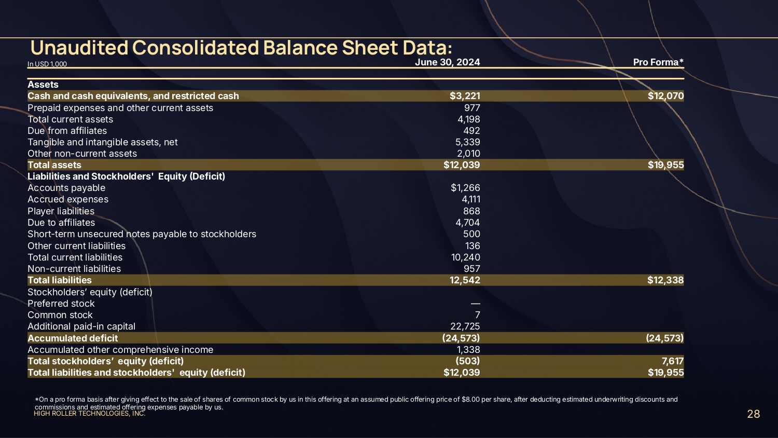Select the 'June 30, 2024' column header
Screen dimensions: 778x438
(x=447, y=62)
